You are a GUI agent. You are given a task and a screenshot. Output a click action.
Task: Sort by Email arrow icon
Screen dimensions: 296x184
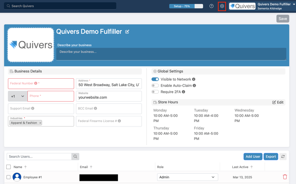point(91,167)
